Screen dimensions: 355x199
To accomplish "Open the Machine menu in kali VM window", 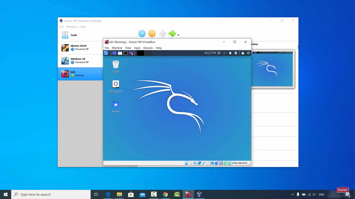I will 117,48.
